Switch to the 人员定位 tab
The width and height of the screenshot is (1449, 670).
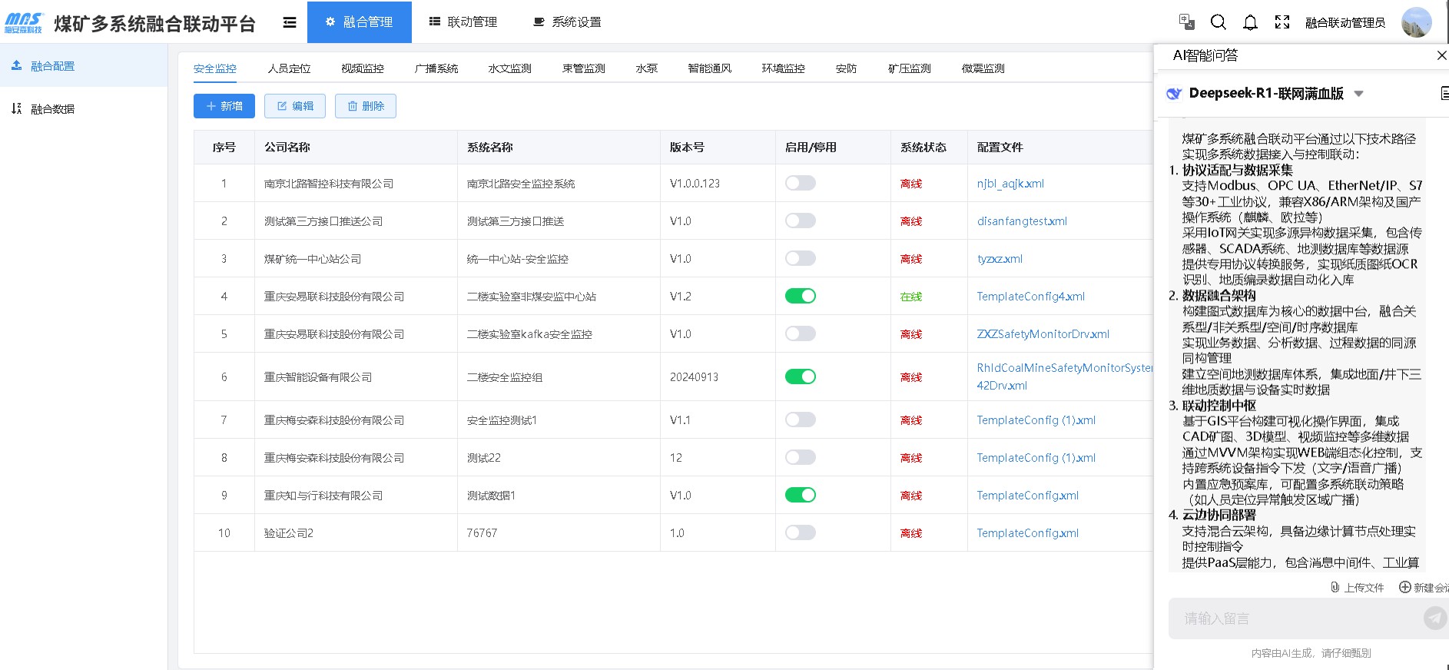tap(289, 68)
